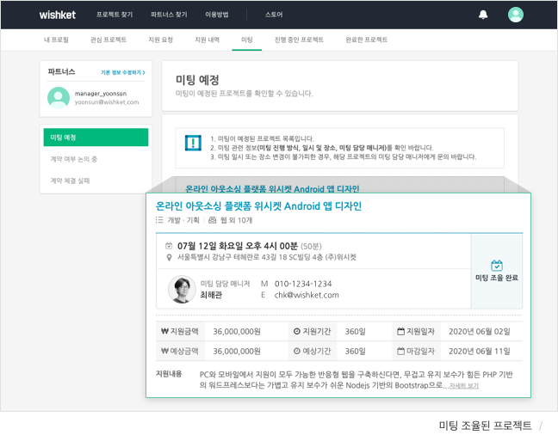Open the notification bell
The width and height of the screenshot is (558, 441).
point(483,15)
